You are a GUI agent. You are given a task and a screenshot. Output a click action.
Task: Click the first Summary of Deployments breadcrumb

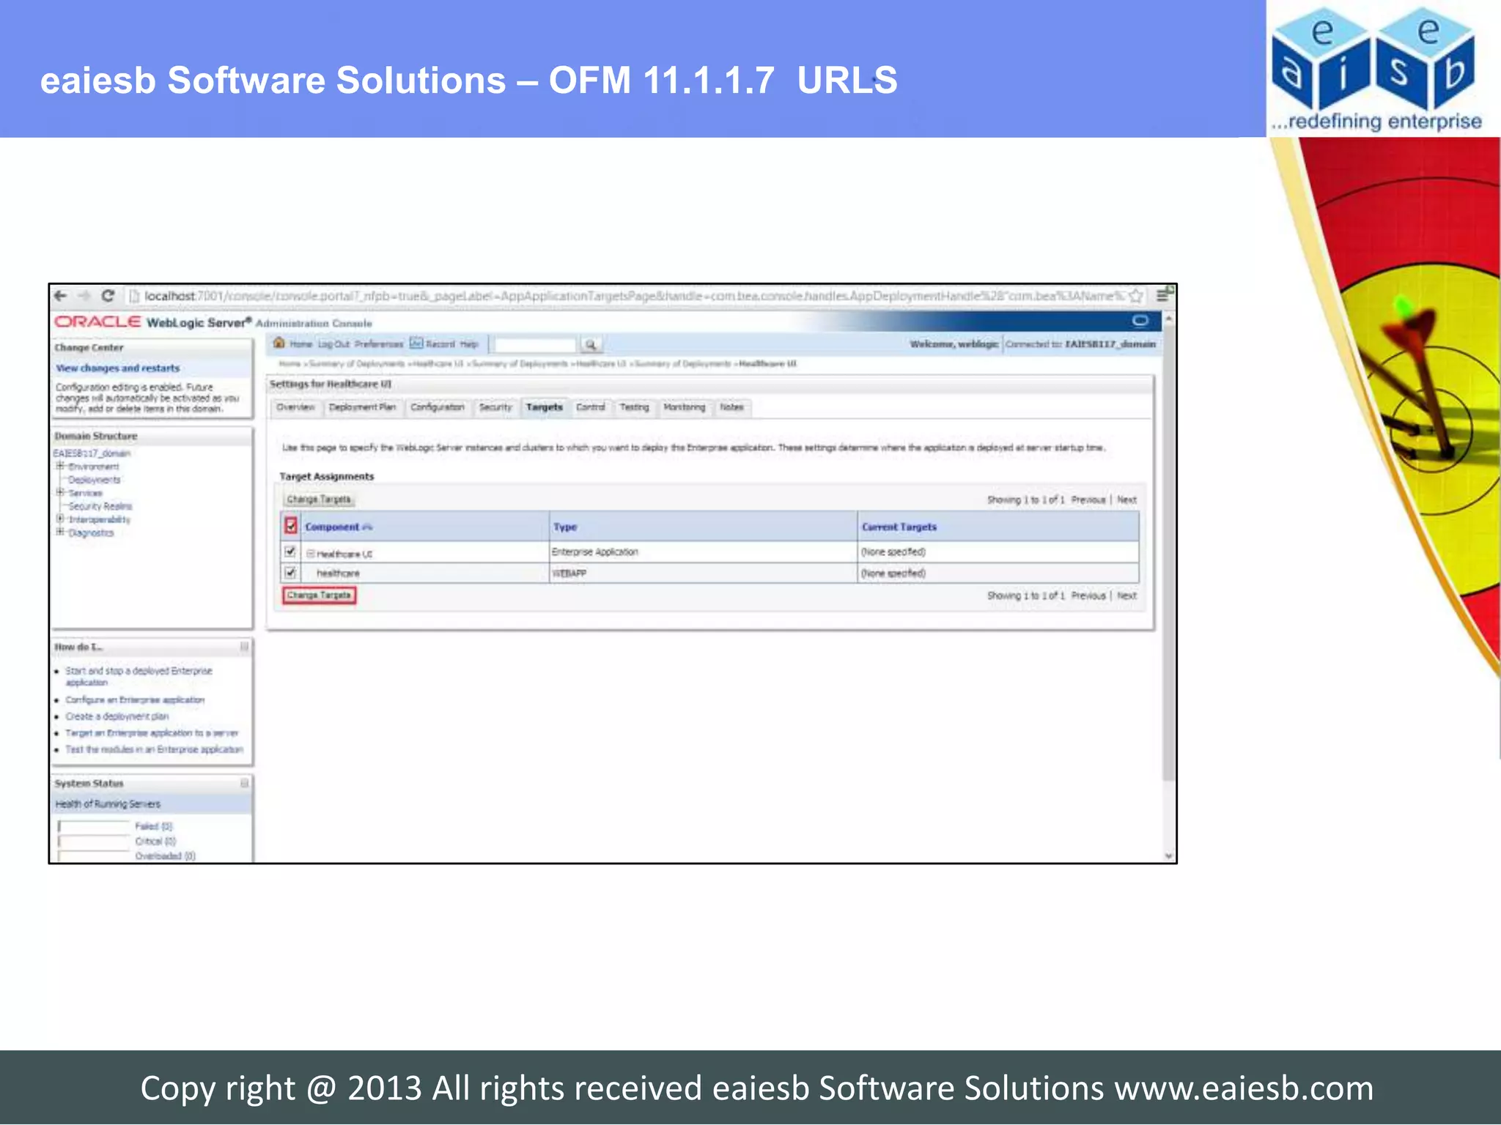coord(357,364)
